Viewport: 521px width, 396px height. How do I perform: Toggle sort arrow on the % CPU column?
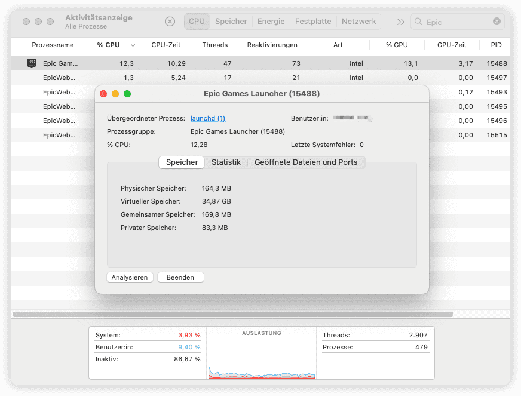[x=133, y=45]
